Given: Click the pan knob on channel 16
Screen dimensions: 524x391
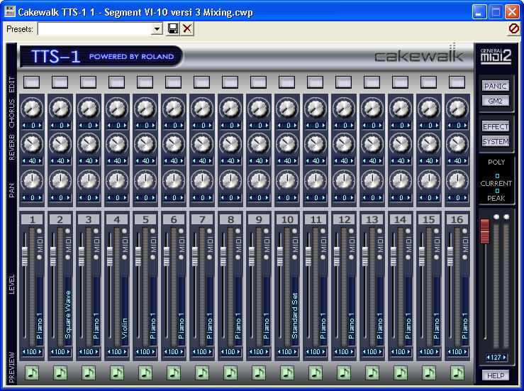Looking at the screenshot, I should pyautogui.click(x=457, y=180).
